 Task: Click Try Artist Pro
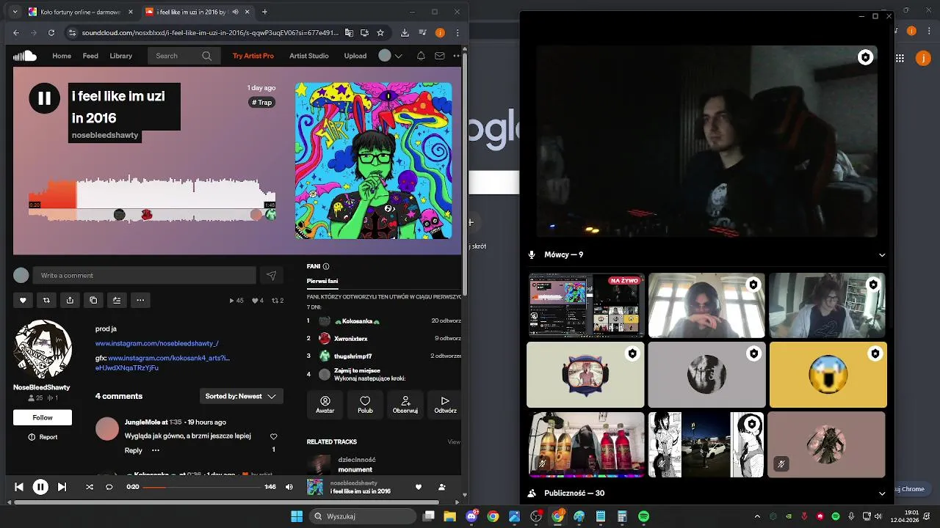click(253, 56)
